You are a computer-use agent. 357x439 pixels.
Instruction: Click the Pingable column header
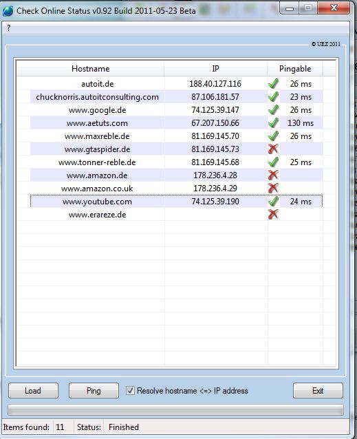click(x=295, y=69)
